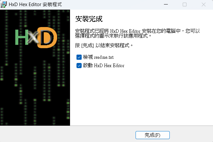Finish setup with the 完成(F) button
Viewport: 213px width, 142px height.
tap(153, 135)
